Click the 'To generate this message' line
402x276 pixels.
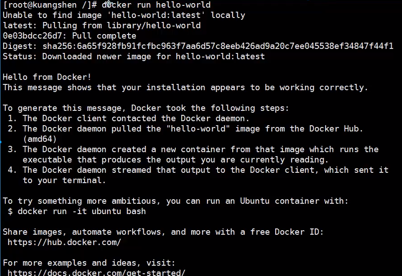pos(146,108)
